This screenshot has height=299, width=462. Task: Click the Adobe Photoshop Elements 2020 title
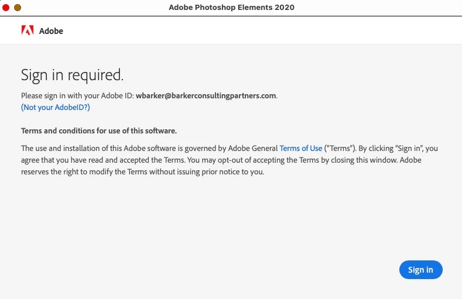tap(231, 8)
